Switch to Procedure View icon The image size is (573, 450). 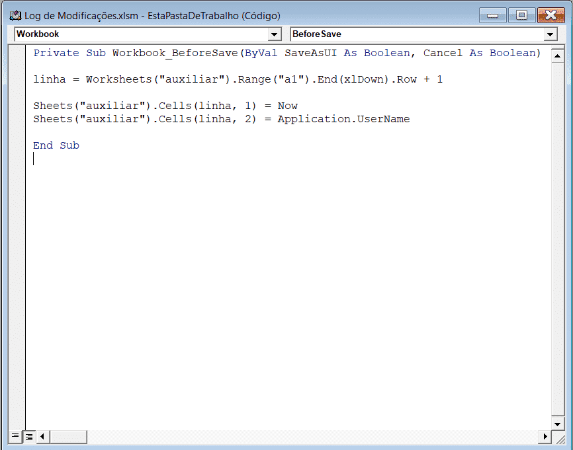15,435
